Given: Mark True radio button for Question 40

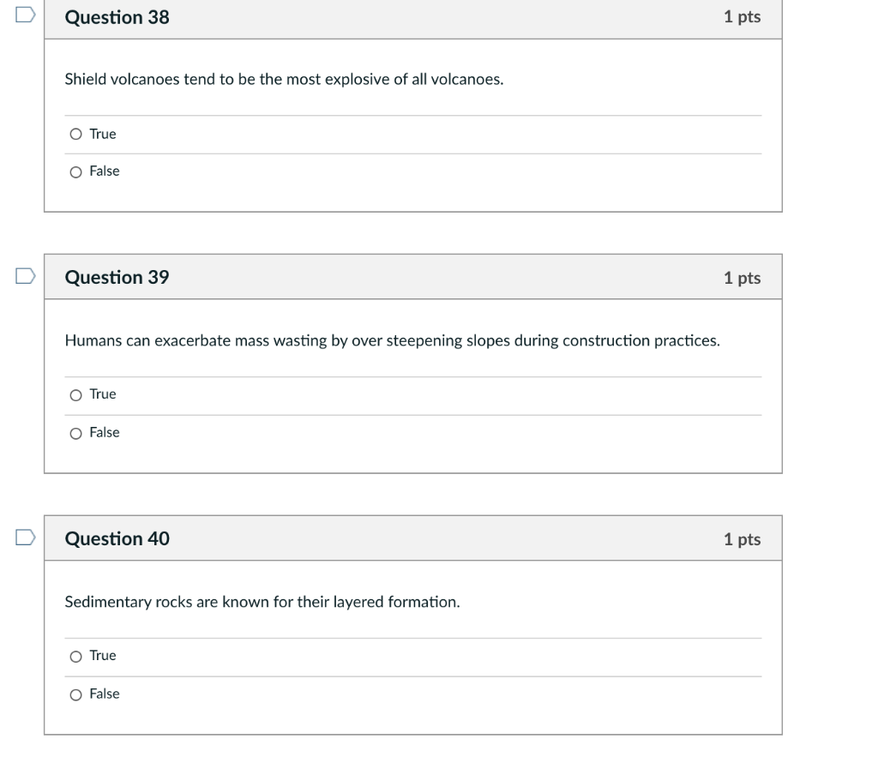Looking at the screenshot, I should (75, 658).
